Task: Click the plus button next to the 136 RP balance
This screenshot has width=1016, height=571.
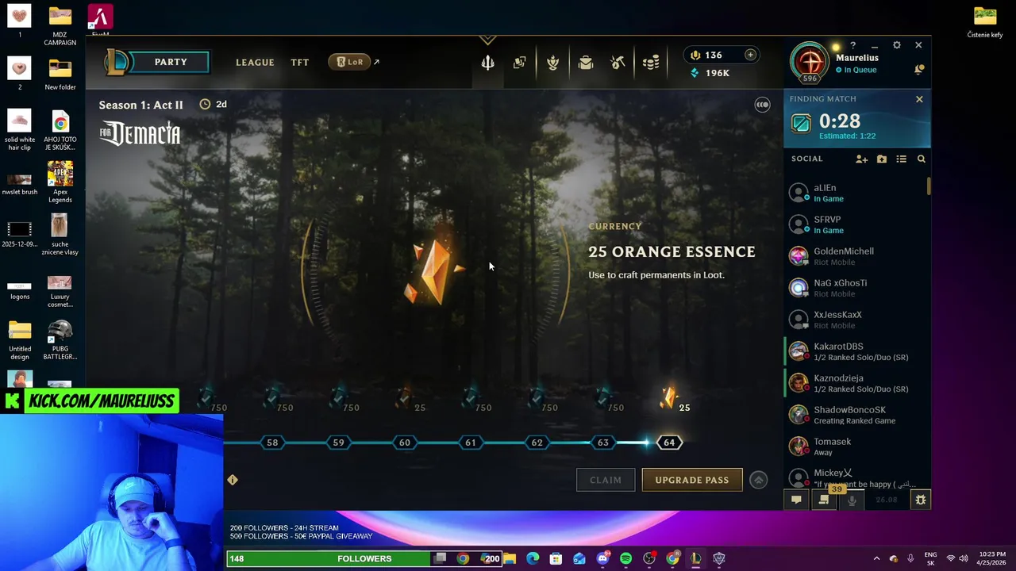Action: coord(750,55)
